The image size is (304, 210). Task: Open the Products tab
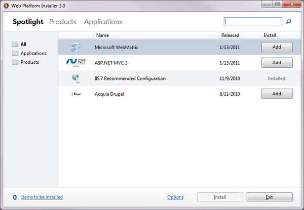tap(63, 22)
